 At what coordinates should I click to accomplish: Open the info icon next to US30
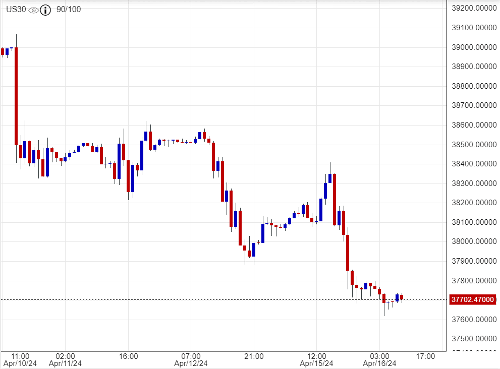(45, 10)
